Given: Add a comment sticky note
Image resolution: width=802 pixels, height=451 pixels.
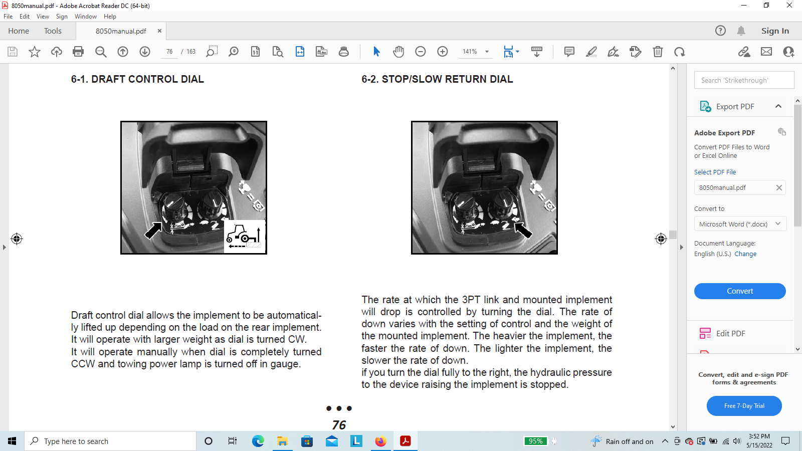Looking at the screenshot, I should [x=569, y=52].
